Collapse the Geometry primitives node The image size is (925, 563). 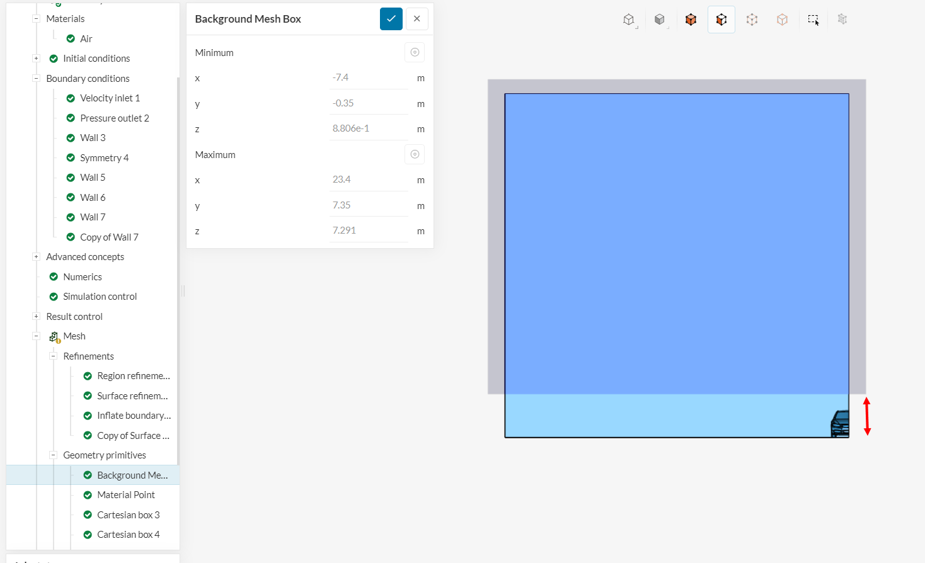click(x=53, y=455)
